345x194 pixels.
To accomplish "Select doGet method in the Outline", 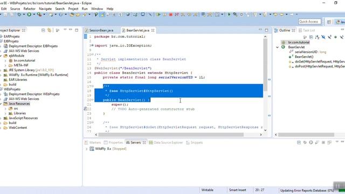I will point(320,62).
